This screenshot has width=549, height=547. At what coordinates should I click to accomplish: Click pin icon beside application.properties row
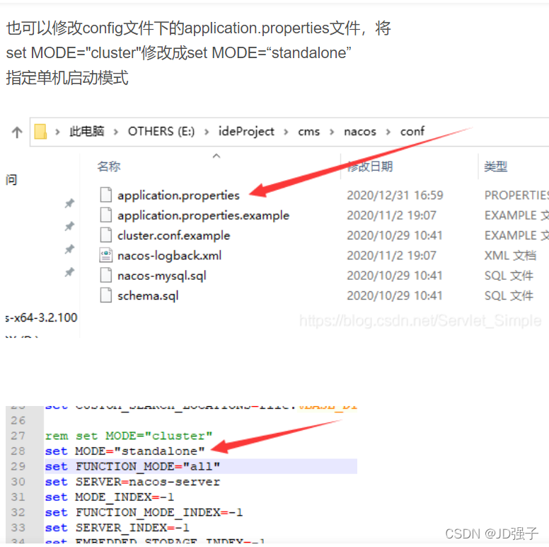(x=69, y=203)
